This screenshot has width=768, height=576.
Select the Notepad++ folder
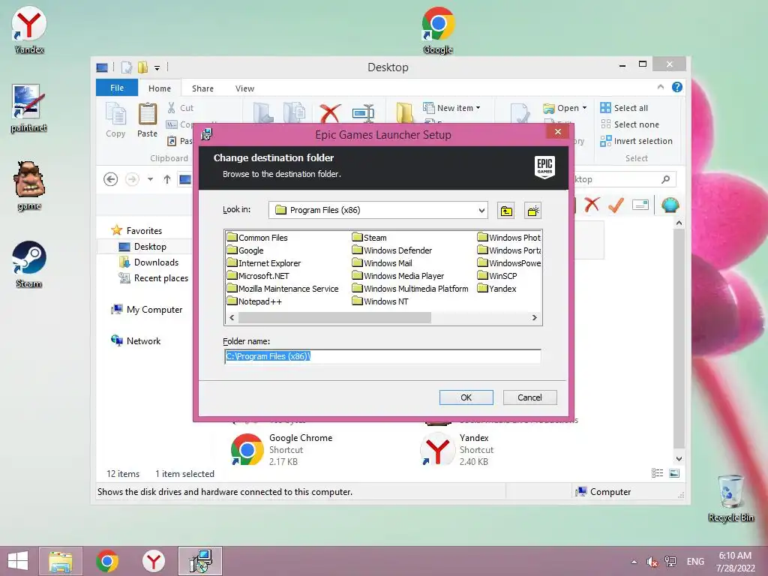pos(255,301)
